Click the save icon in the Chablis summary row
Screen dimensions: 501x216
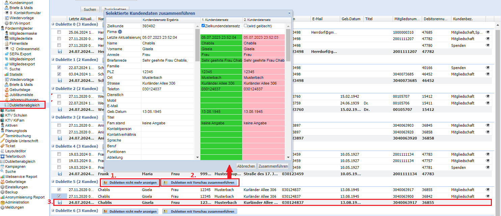60,203
